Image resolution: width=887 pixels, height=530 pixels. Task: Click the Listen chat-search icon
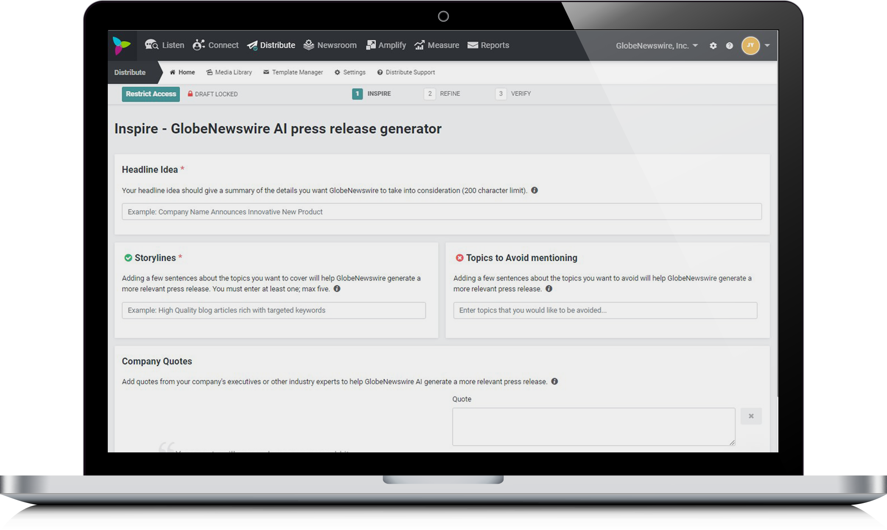(151, 45)
